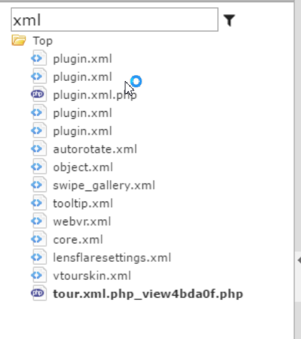Select the last plugin.xml above autorotate.xml
The image size is (301, 339).
83,131
